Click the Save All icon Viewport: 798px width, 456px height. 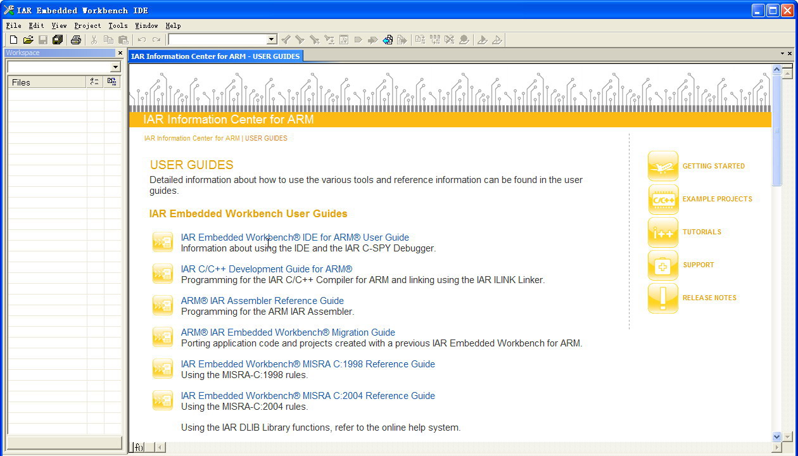pos(58,40)
